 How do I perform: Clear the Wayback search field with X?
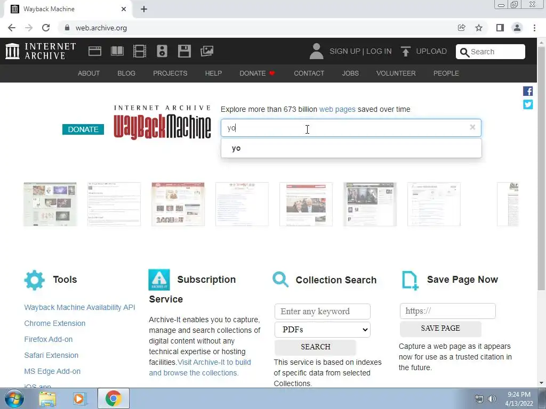472,127
